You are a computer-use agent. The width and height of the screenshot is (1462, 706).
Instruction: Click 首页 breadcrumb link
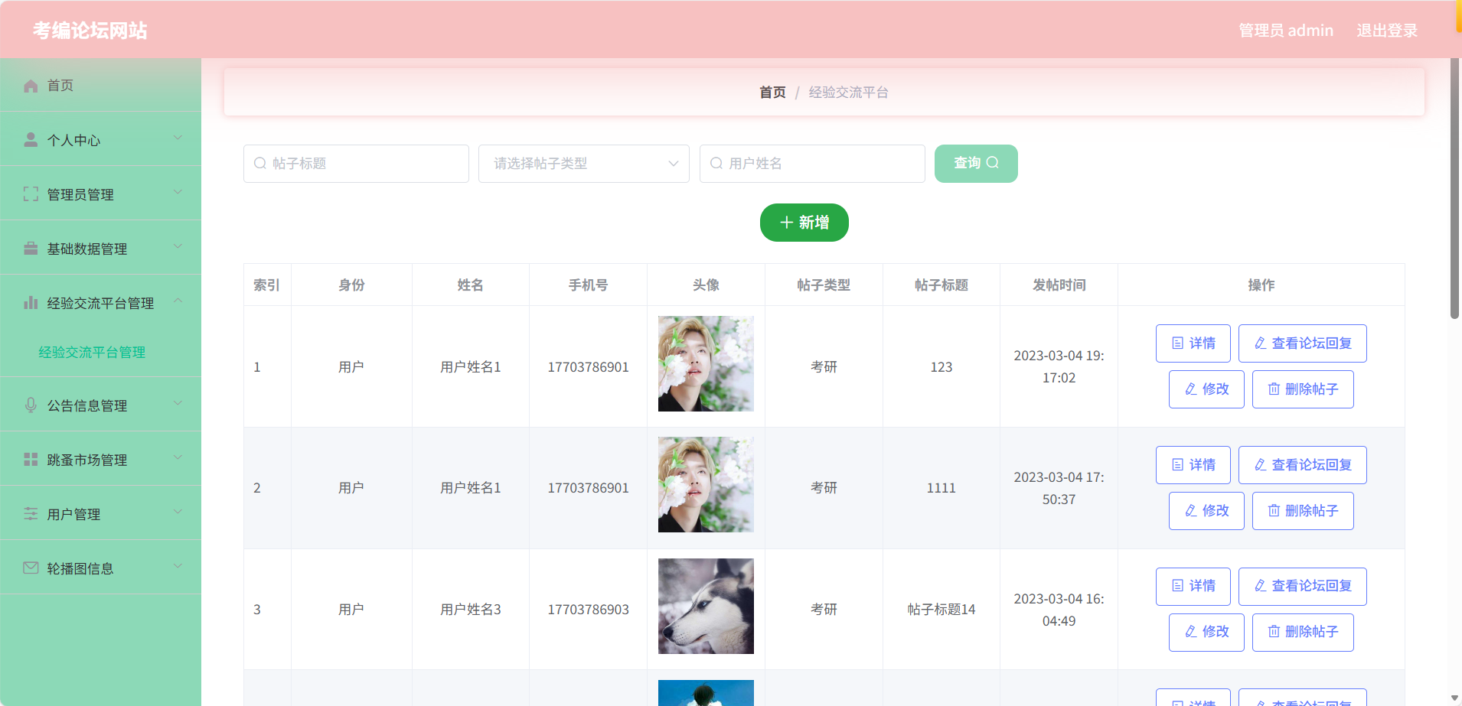point(772,93)
